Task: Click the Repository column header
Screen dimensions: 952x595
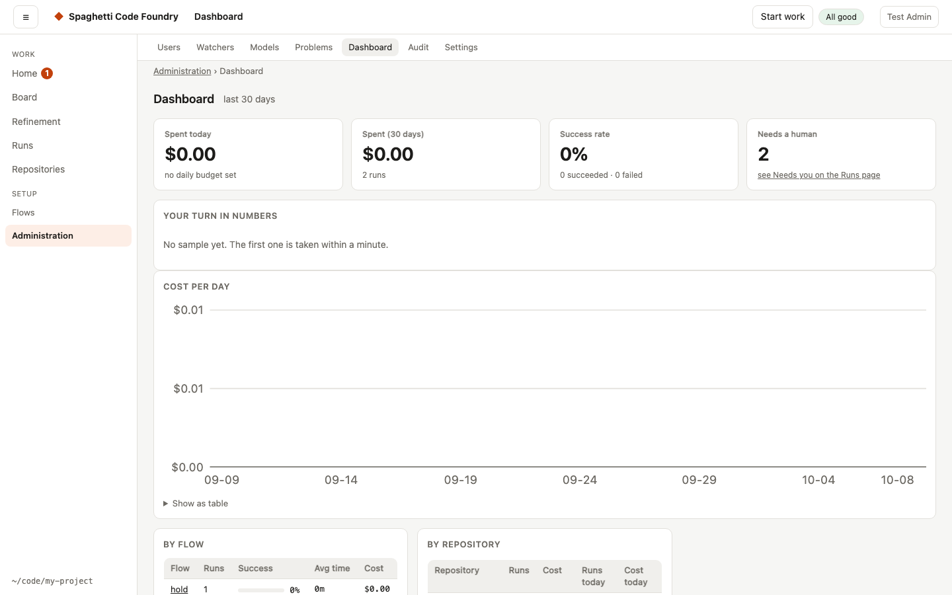Action: (457, 571)
